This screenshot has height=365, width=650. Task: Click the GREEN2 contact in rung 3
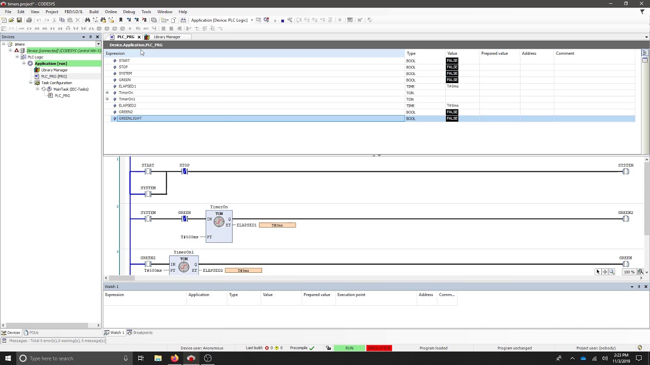coord(148,264)
